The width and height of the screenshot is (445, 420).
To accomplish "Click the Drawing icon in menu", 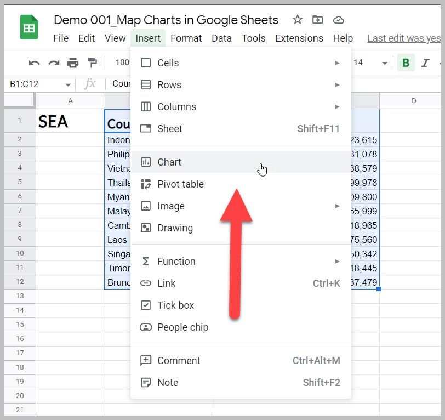I will tap(146, 228).
